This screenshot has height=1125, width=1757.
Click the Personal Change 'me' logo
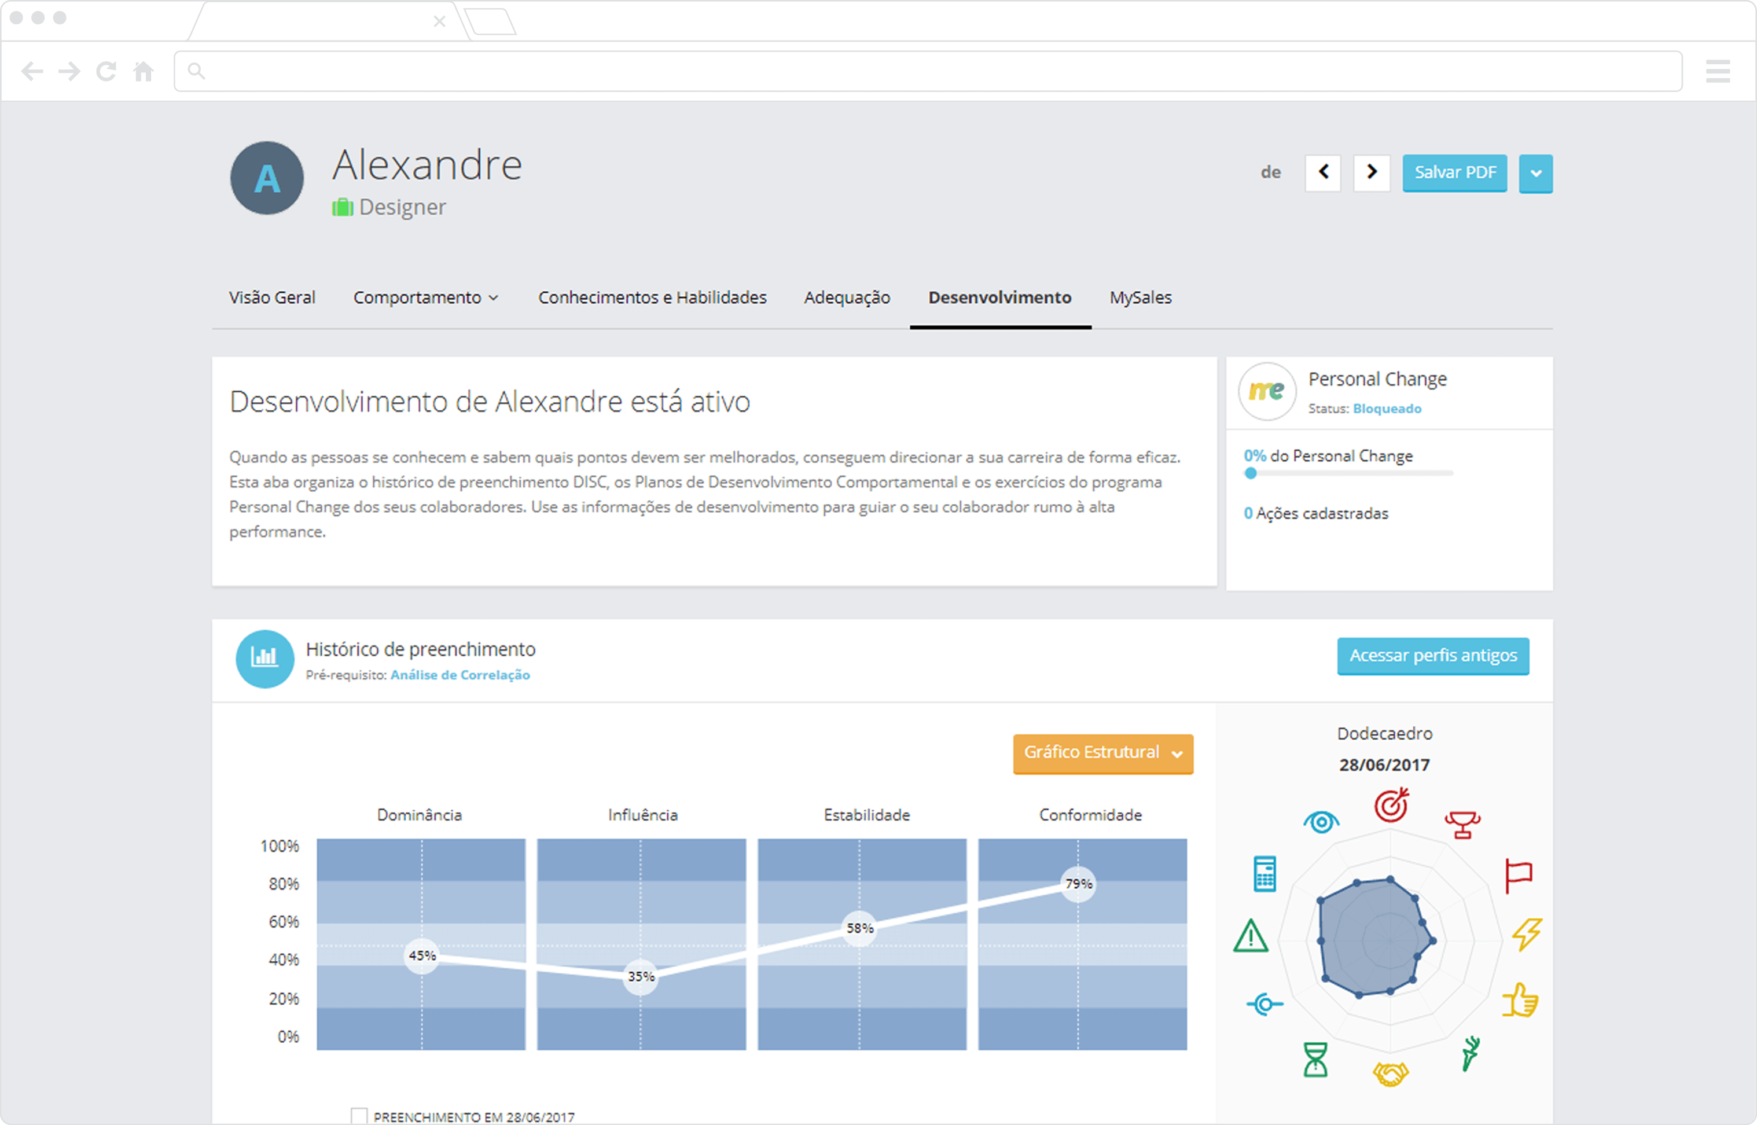click(1267, 392)
